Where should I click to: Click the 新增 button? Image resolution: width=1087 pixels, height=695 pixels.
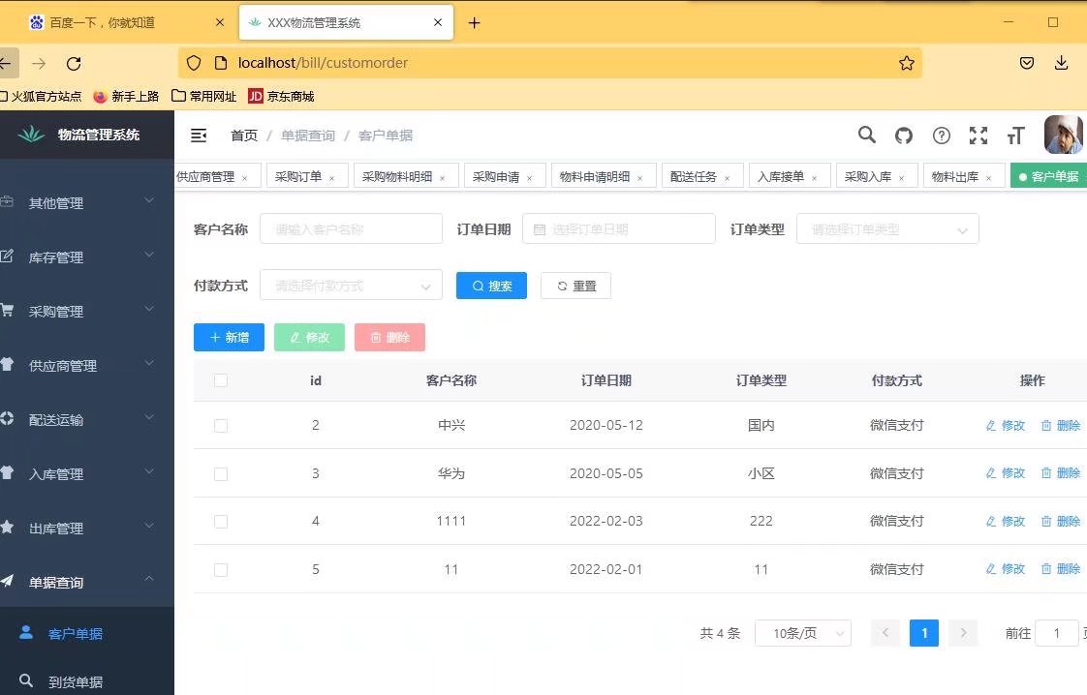click(229, 338)
